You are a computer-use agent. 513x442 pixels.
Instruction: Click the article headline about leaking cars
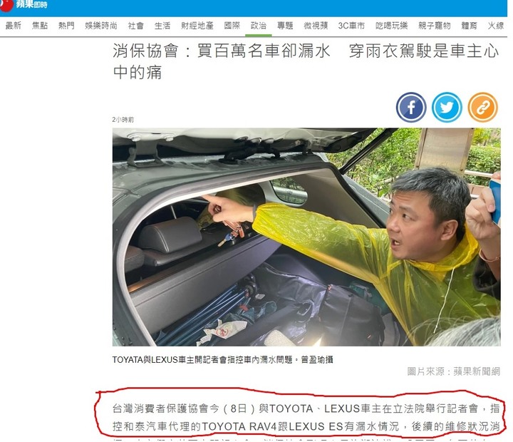[x=306, y=61]
